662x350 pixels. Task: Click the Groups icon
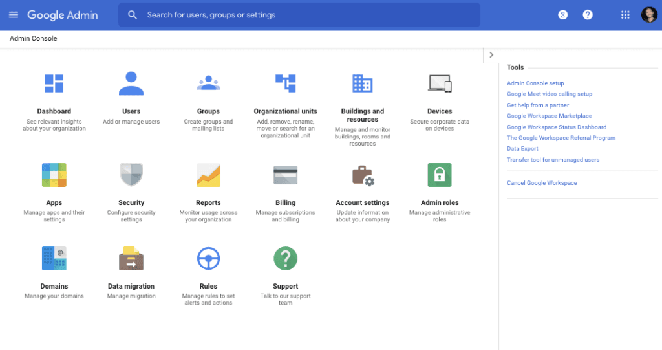[208, 83]
